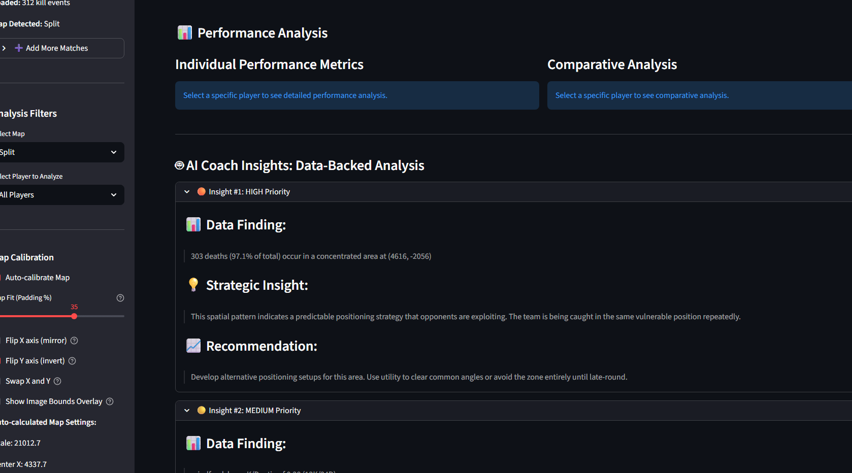Screen dimensions: 852x473
Task: Click the Insight #1: HIGH Priority header text
Action: coord(249,192)
